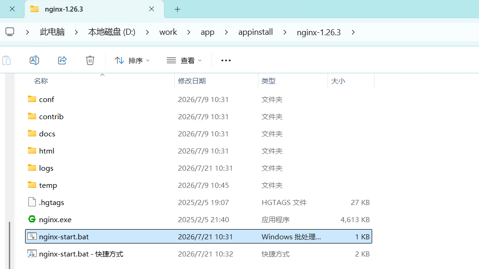Open the 查看 view dropdown
Image resolution: width=479 pixels, height=269 pixels.
pyautogui.click(x=184, y=60)
